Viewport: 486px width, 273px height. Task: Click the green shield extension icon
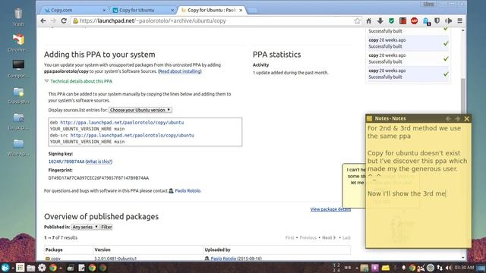click(x=392, y=20)
